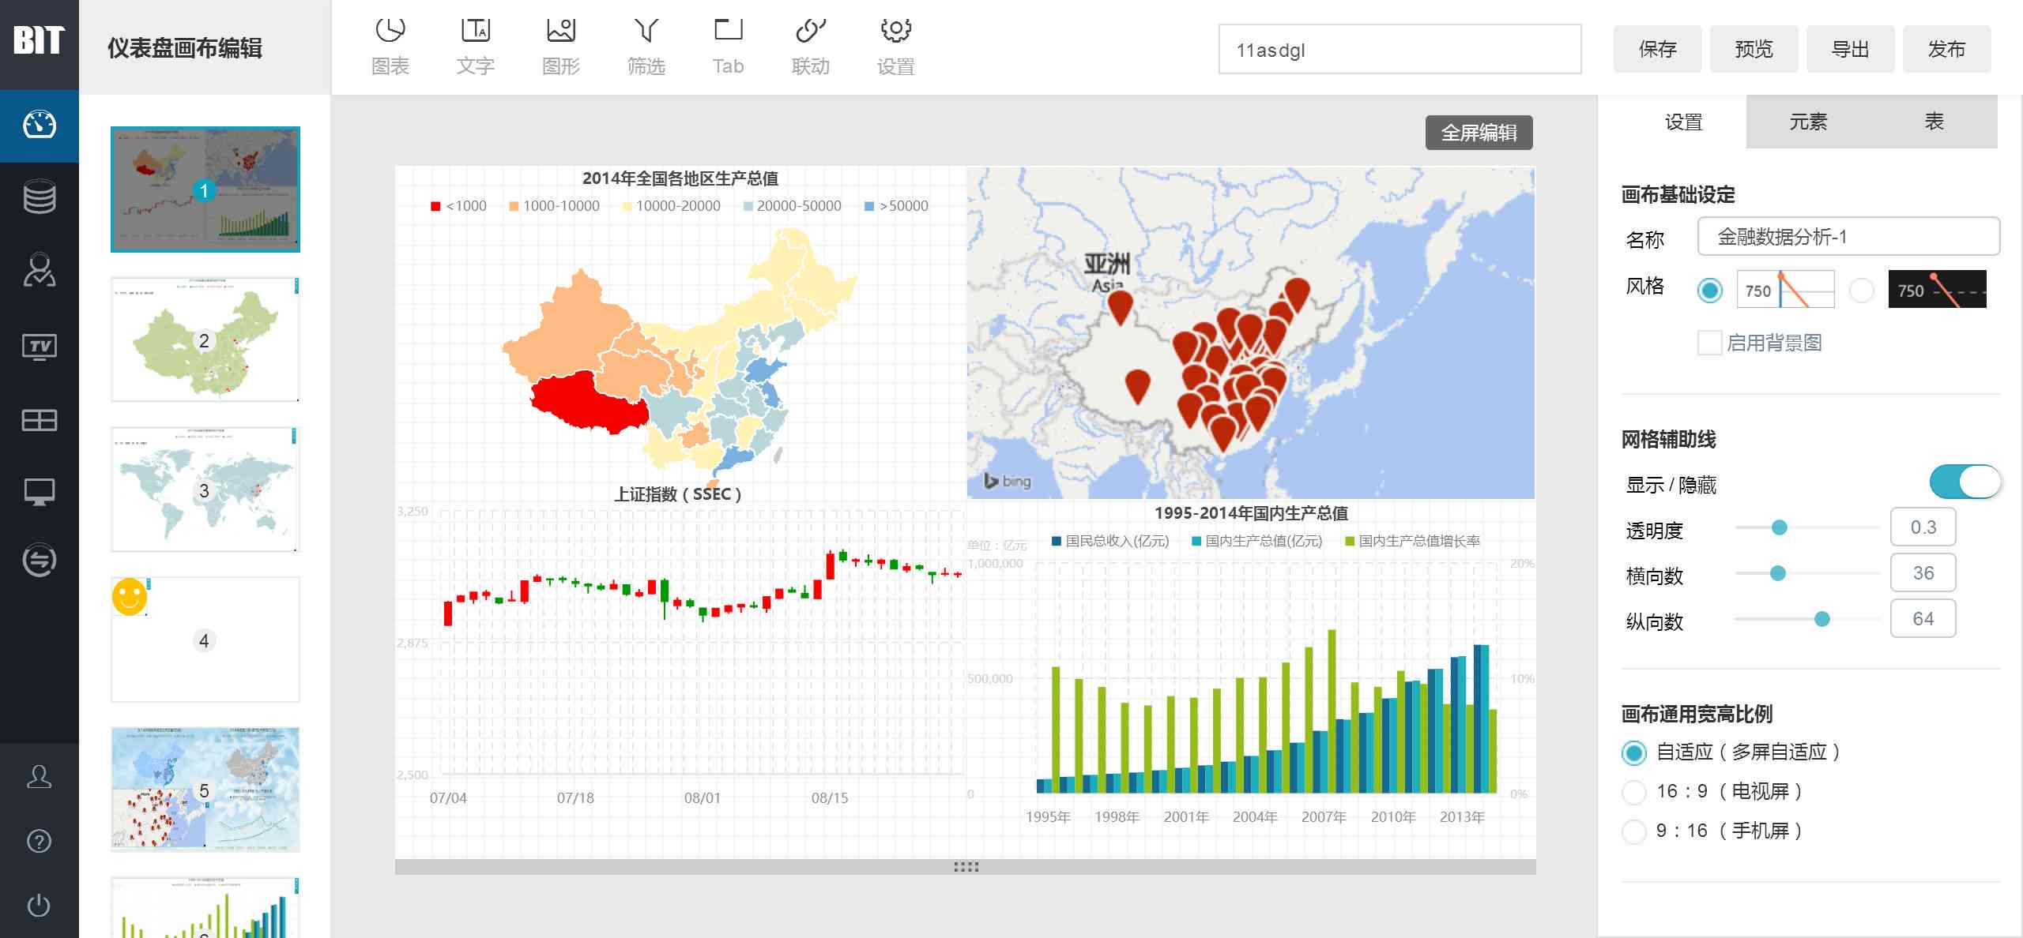Open the help question-mark icon
The image size is (2023, 938).
40,841
